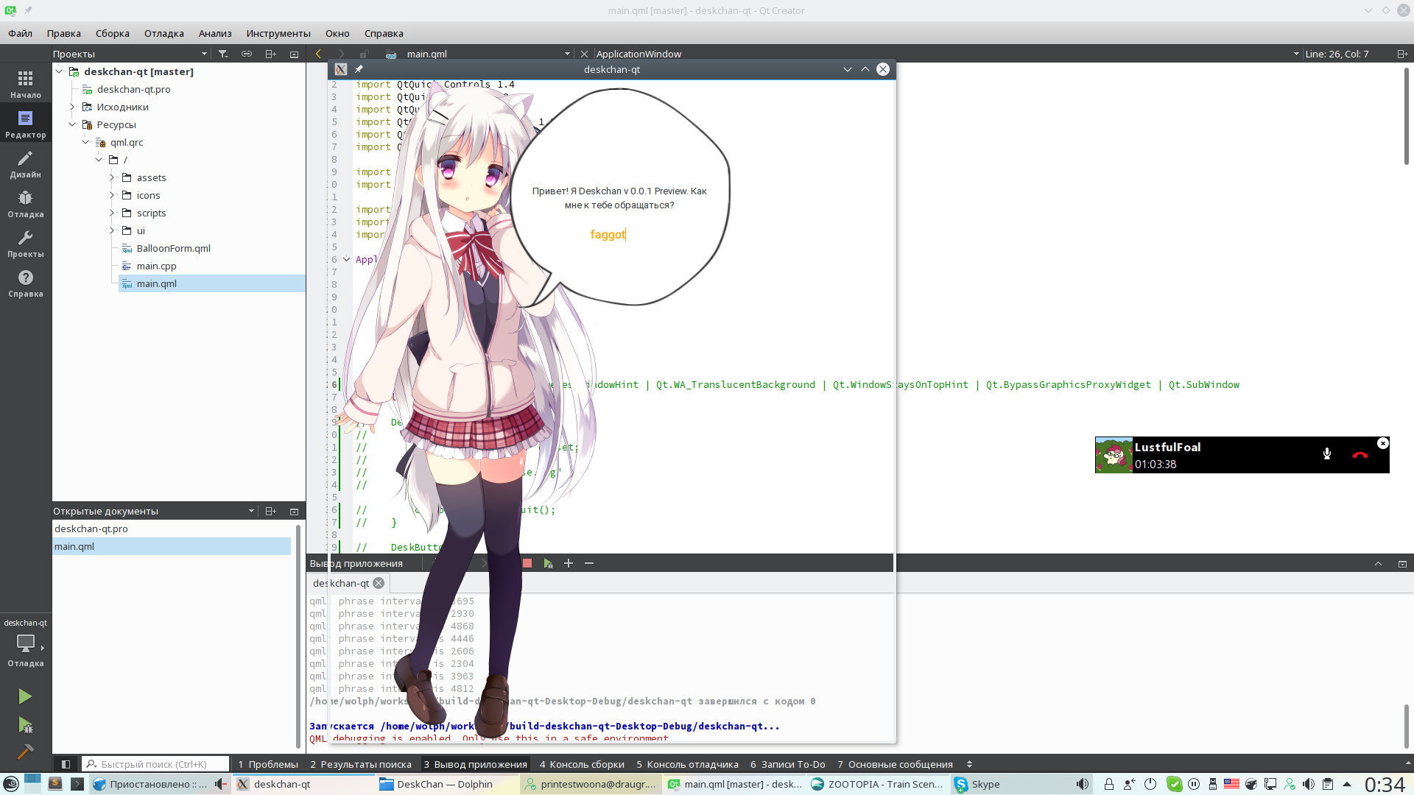Toggle the left sidebar visibility
Image resolution: width=1414 pixels, height=795 pixels.
coord(66,764)
